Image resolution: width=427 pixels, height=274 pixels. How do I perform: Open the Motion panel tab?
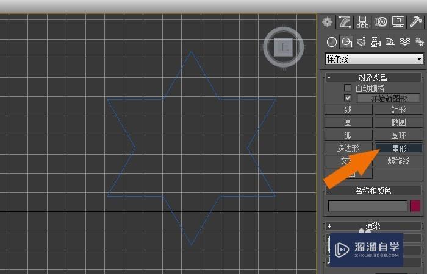(381, 22)
